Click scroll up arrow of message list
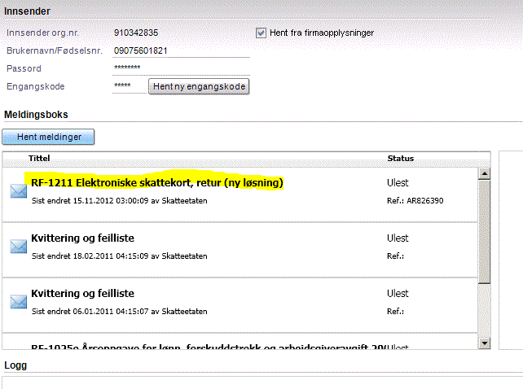The width and height of the screenshot is (523, 389). 484,173
